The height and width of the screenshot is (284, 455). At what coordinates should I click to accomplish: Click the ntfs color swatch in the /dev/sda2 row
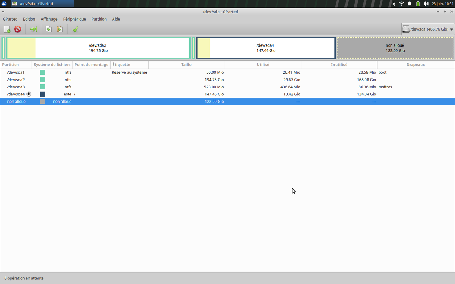(43, 80)
